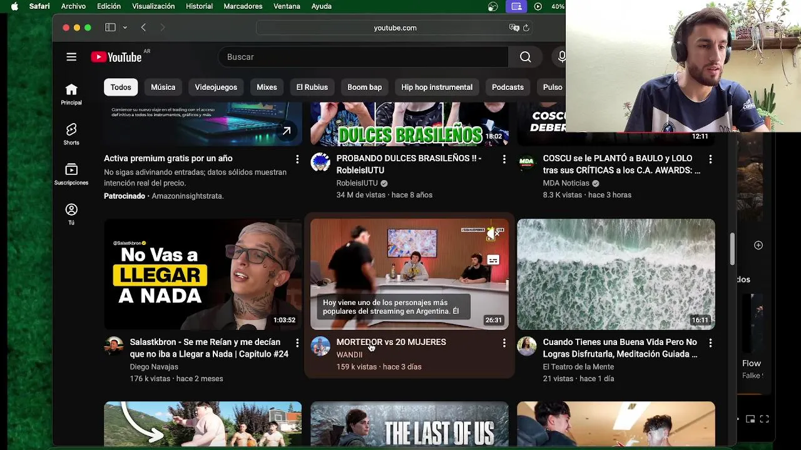Select the Todos filter chip
This screenshot has width=801, height=450.
point(121,87)
